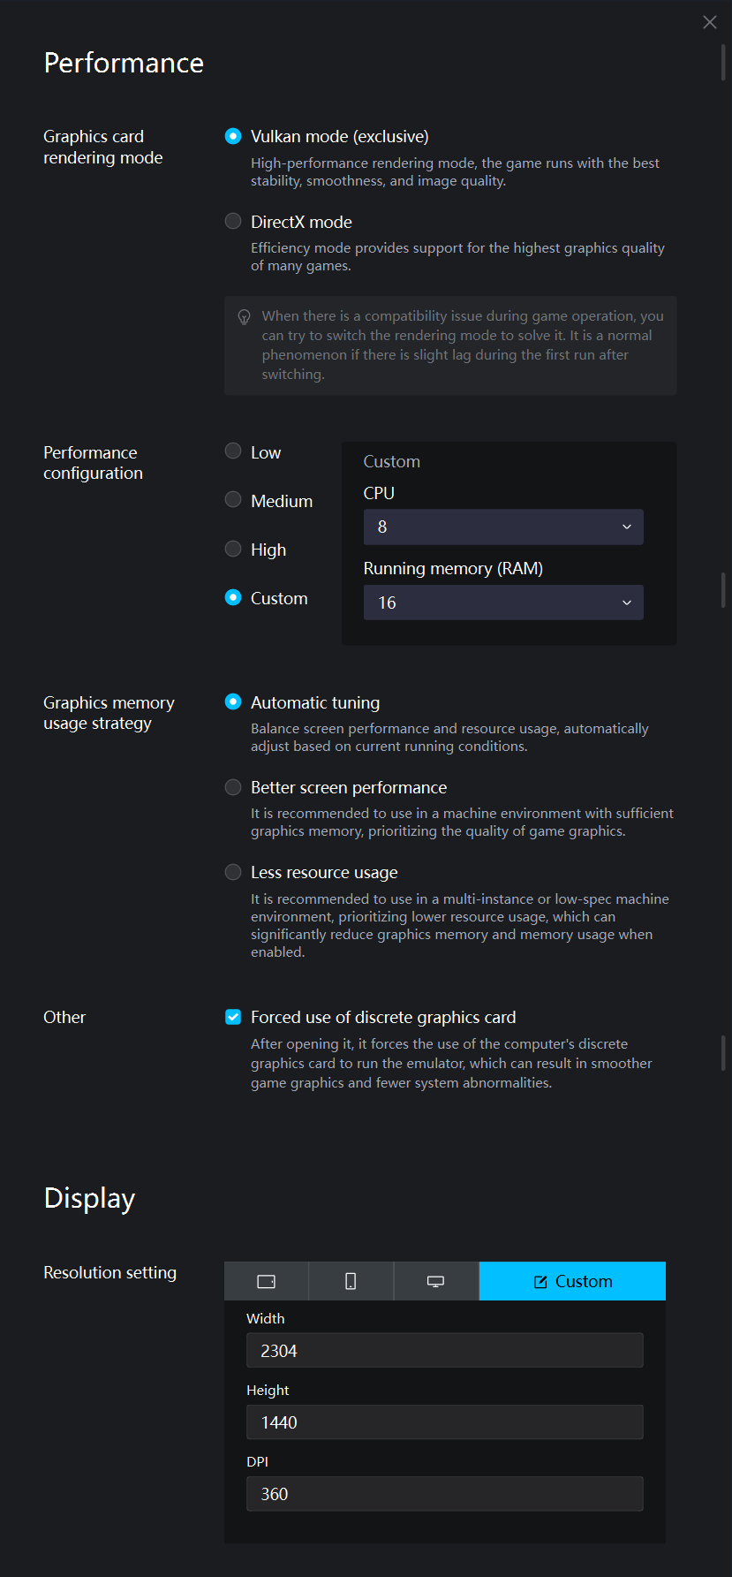Close the settings window

point(710,22)
